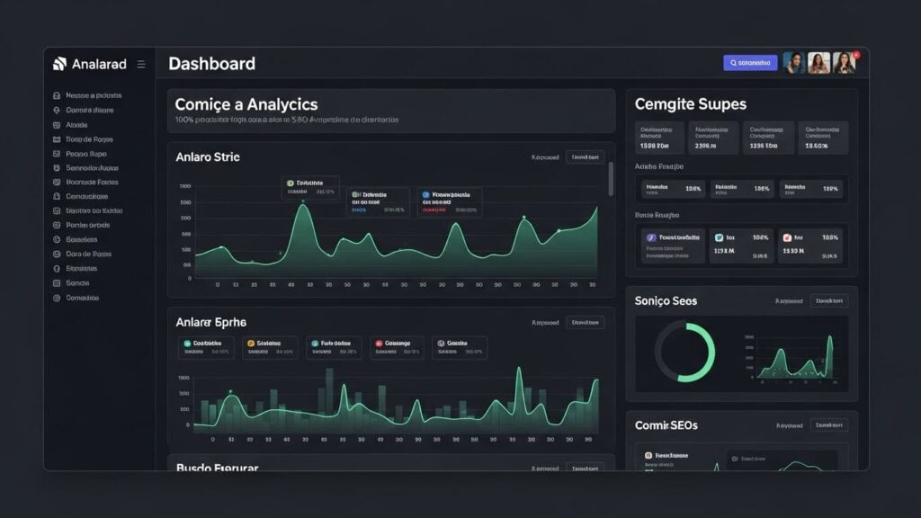Open the notification-badged user avatar
The height and width of the screenshot is (518, 921).
[x=845, y=62]
